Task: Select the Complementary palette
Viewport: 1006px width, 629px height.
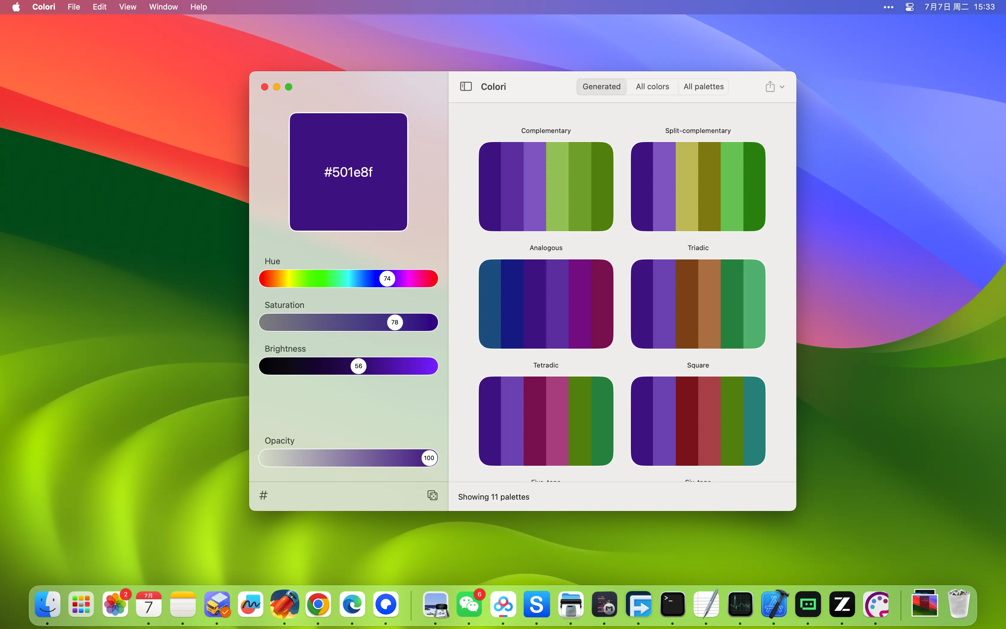Action: point(546,186)
